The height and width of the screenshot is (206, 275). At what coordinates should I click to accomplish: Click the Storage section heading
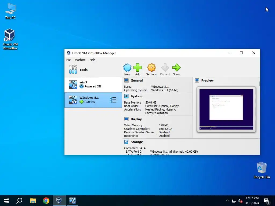[x=137, y=142]
